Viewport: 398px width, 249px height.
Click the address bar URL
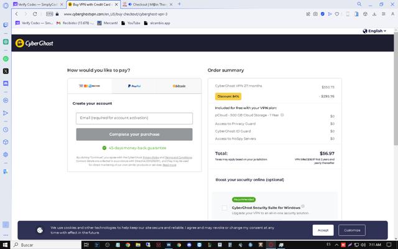tap(116, 14)
